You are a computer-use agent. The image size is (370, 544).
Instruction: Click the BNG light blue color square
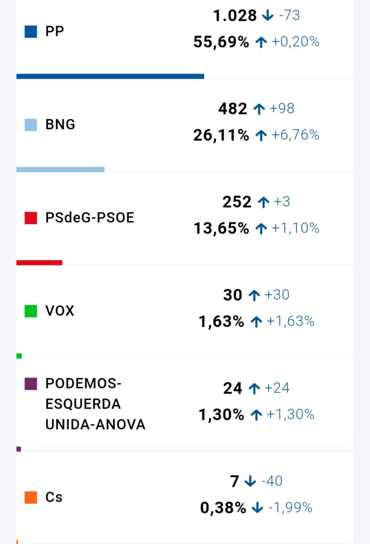point(31,125)
